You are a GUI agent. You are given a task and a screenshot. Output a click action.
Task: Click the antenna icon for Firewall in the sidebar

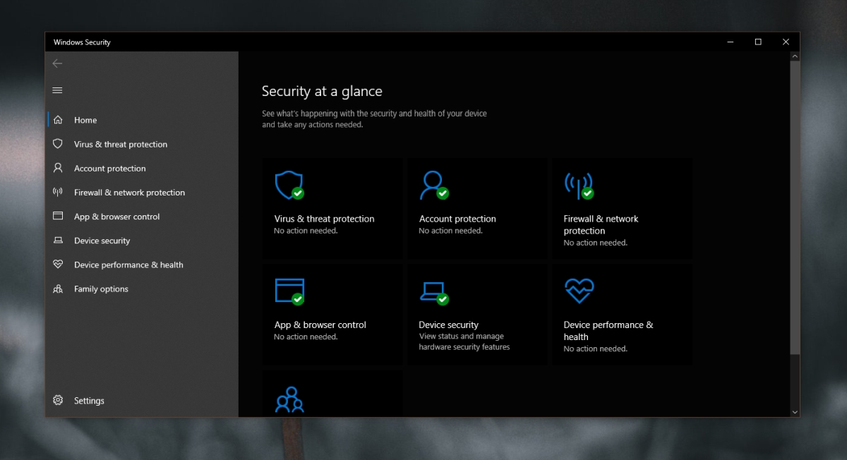point(58,192)
